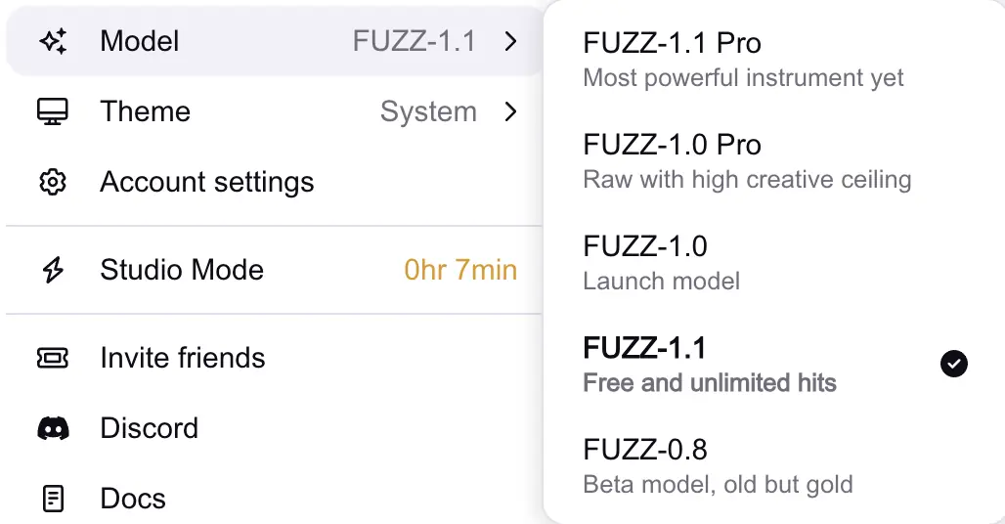
Task: Click the Discord logo icon
Action: click(x=53, y=428)
